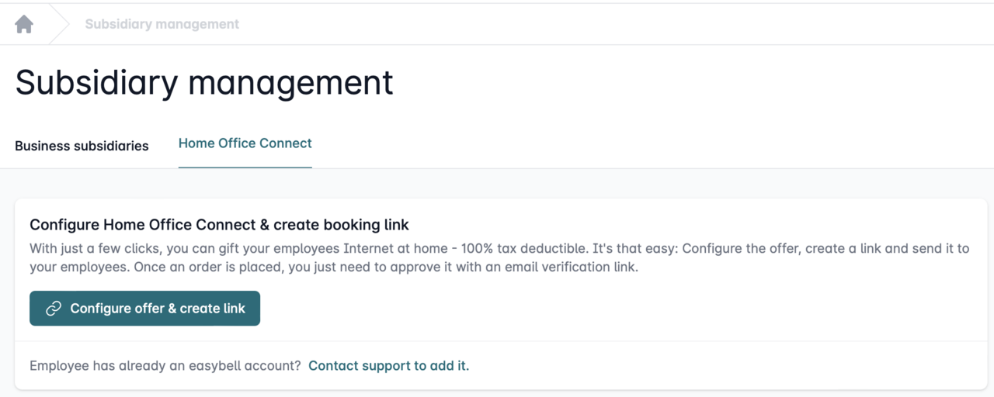
Task: Click the breadcrumb chevron separator after home
Action: point(59,24)
